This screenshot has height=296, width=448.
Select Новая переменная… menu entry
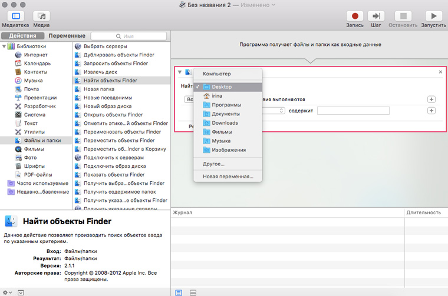pos(228,177)
